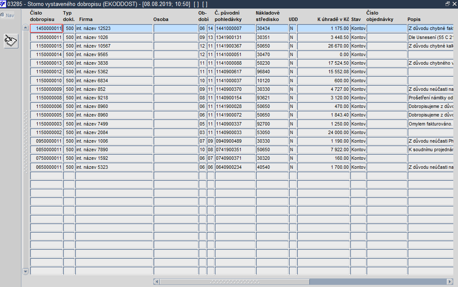Click original receivable 1141000051
The width and height of the screenshot is (458, 287).
(235, 54)
